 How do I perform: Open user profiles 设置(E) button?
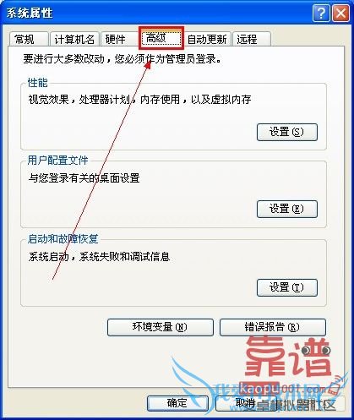click(287, 209)
